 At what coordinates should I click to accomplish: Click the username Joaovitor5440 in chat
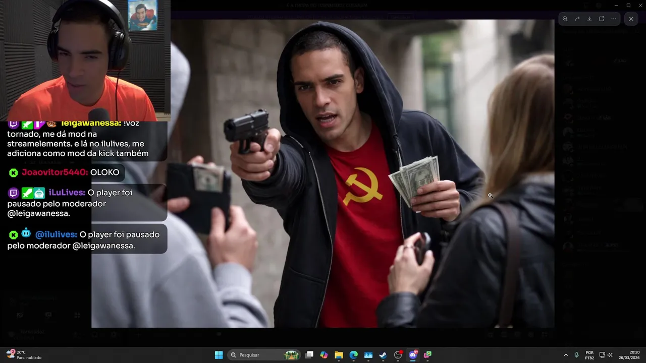click(x=55, y=172)
